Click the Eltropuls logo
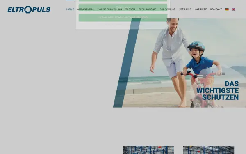This screenshot has width=246, height=154. click(x=29, y=9)
